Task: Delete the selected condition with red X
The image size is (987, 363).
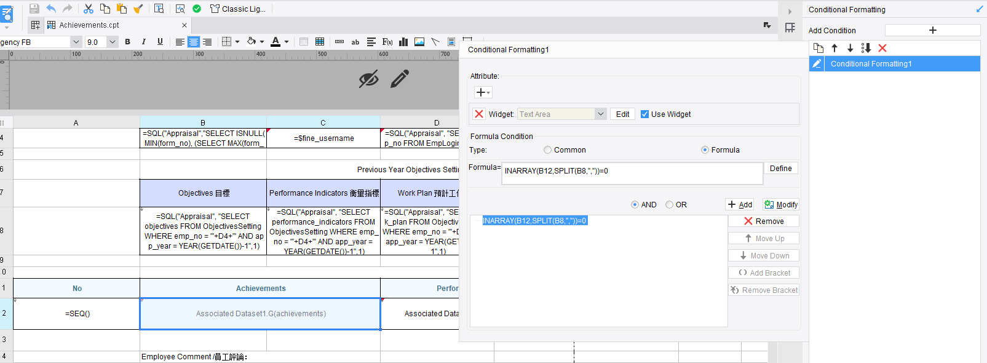Action: pyautogui.click(x=882, y=48)
